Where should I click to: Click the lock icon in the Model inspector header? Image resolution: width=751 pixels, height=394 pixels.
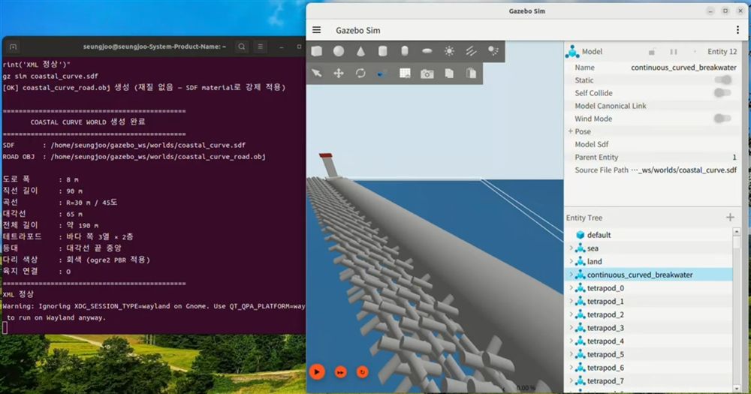651,52
